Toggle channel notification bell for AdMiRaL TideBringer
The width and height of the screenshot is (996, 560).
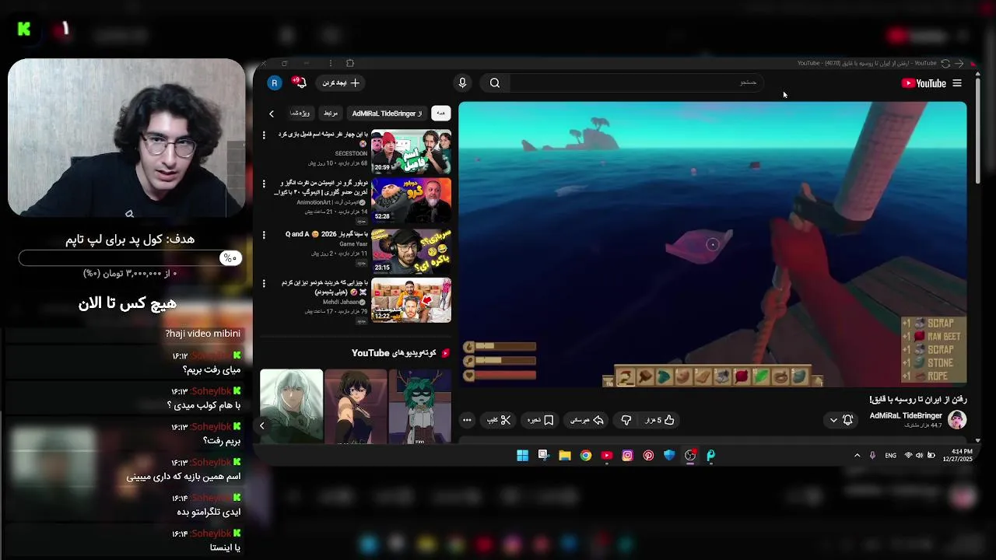tap(848, 420)
